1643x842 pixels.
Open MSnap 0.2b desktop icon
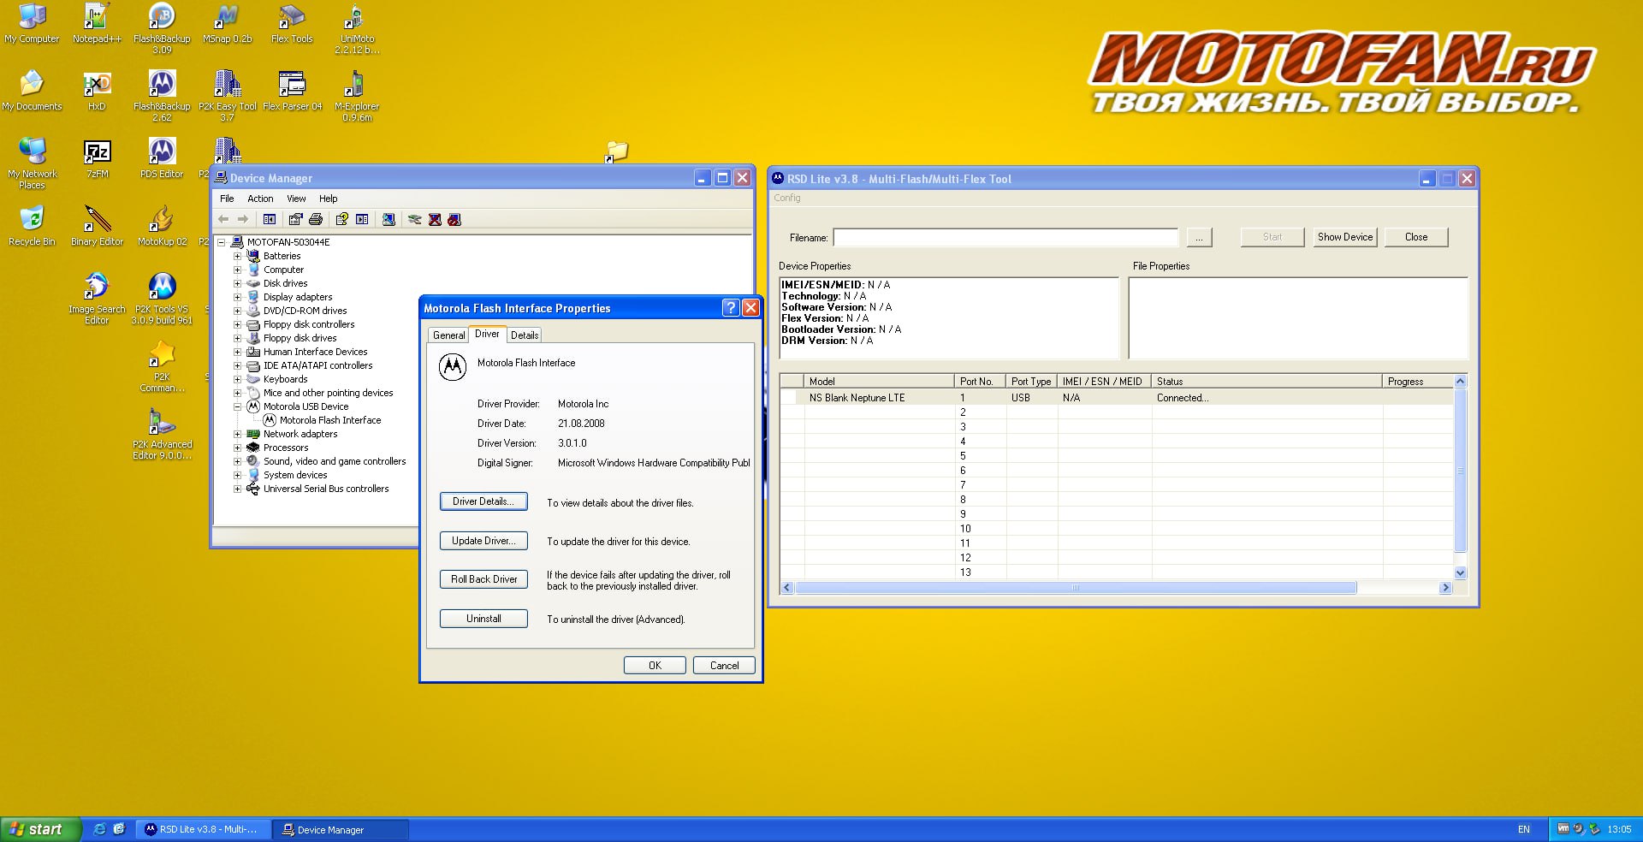(x=227, y=23)
